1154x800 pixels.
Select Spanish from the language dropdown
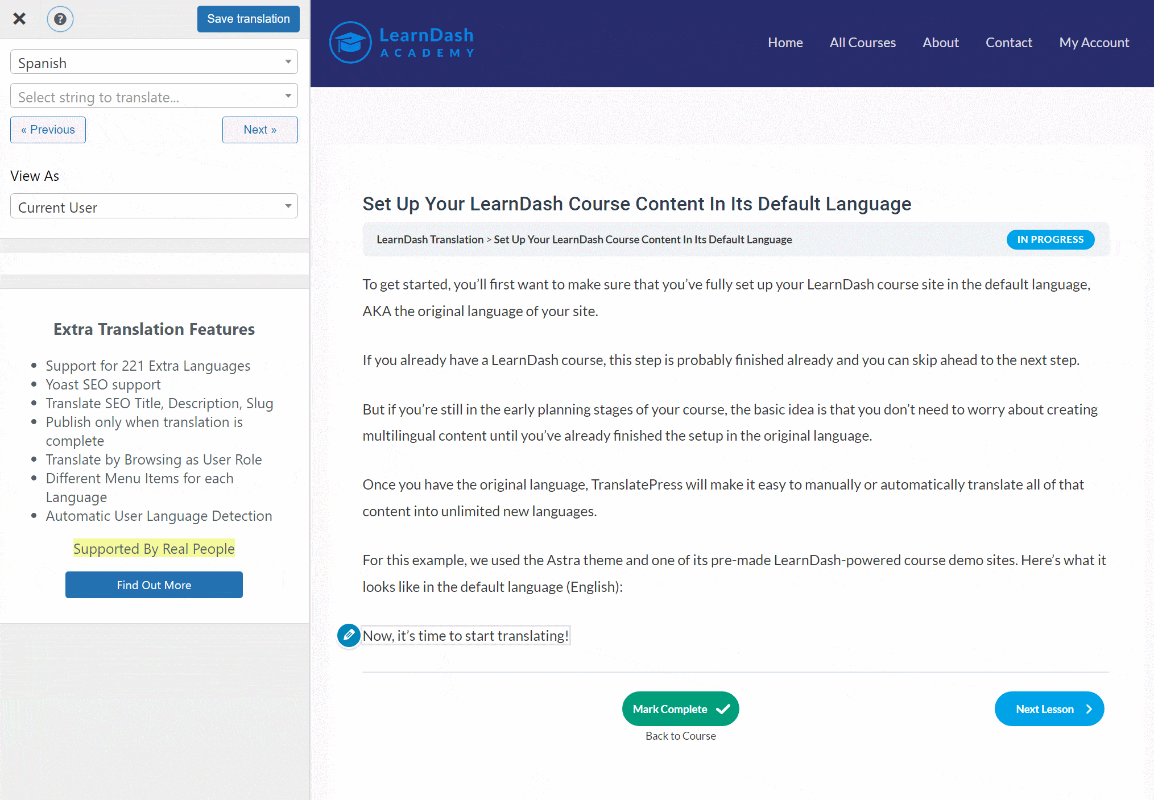click(x=154, y=63)
